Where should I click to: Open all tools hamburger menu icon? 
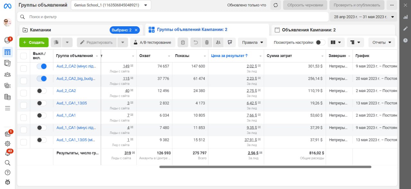point(7,108)
